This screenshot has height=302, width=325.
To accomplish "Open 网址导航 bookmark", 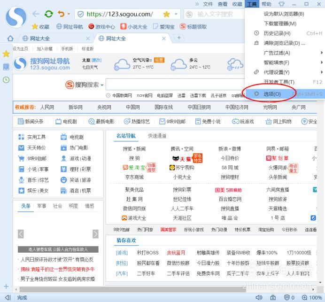I will point(70,26).
